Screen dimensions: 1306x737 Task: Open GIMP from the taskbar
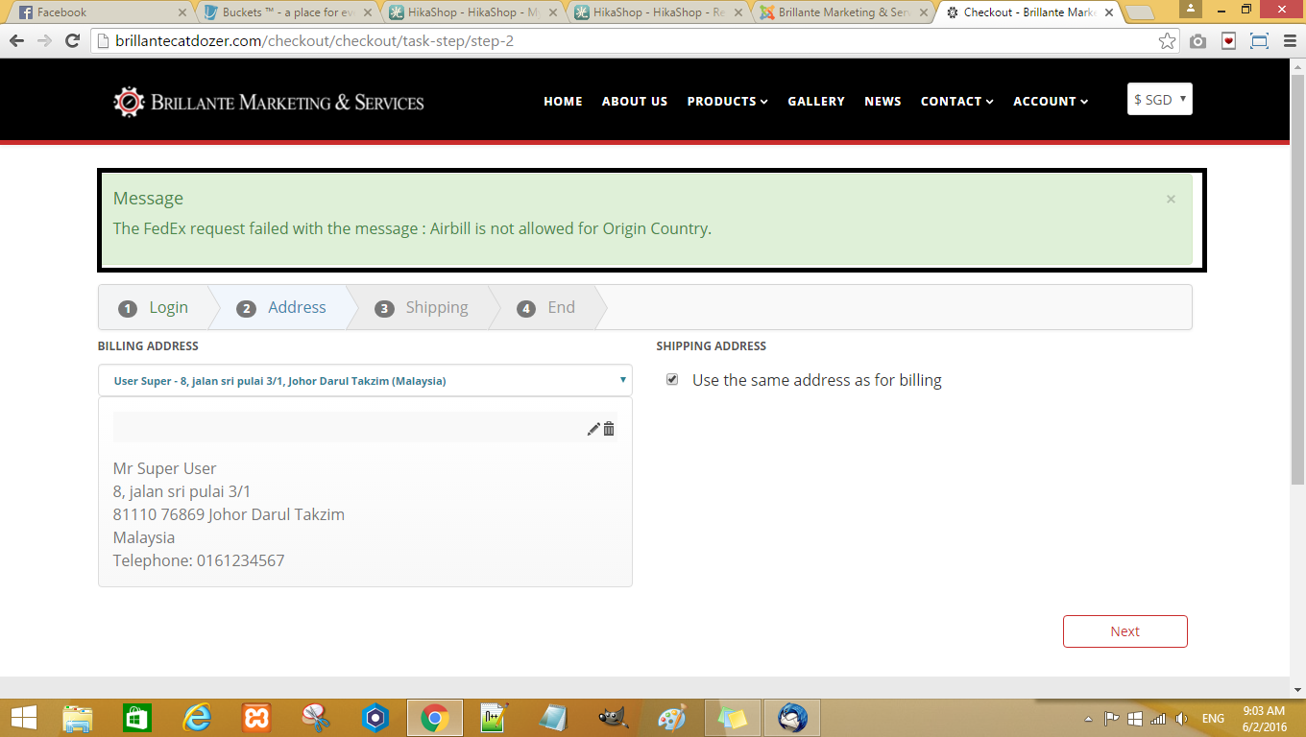coord(614,718)
